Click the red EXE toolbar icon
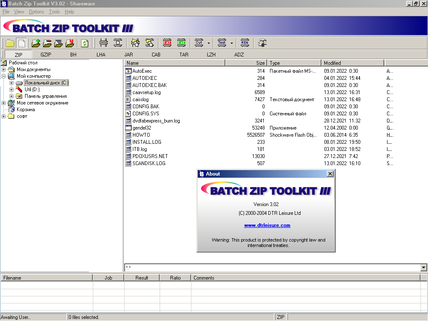Screen dimensions: 428x321 (167, 43)
